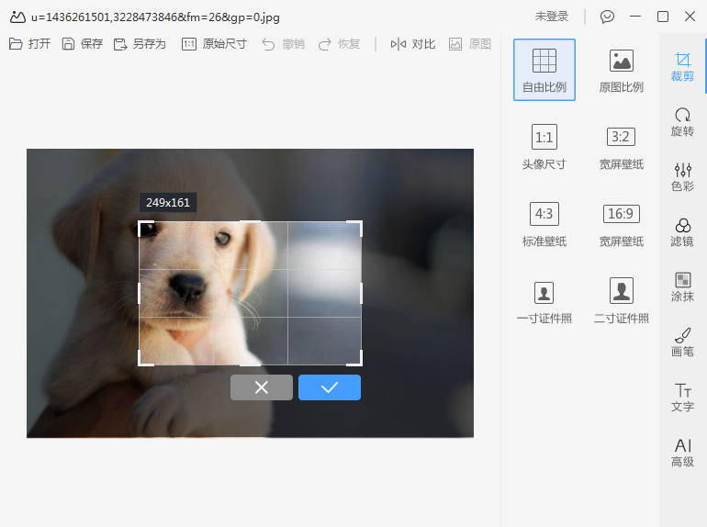Viewport: 707px width, 527px height.
Task: Choose 另存为 to save as
Action: coord(140,44)
